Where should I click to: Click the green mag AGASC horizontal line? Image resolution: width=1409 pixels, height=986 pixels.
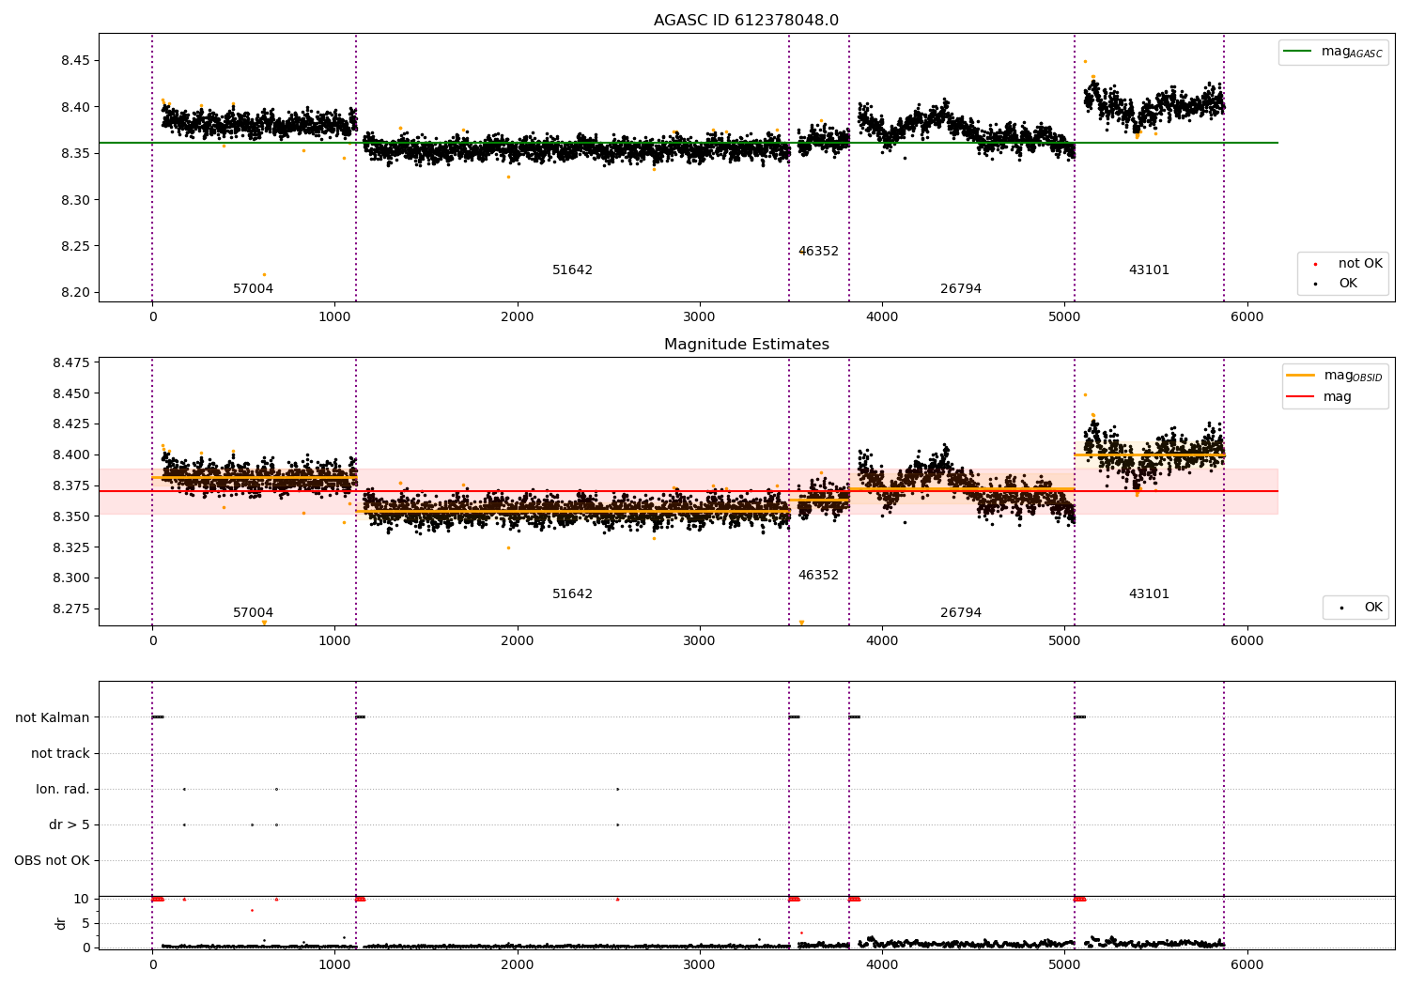click(x=689, y=143)
